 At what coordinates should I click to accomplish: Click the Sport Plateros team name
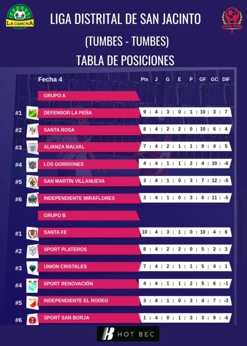65,249
